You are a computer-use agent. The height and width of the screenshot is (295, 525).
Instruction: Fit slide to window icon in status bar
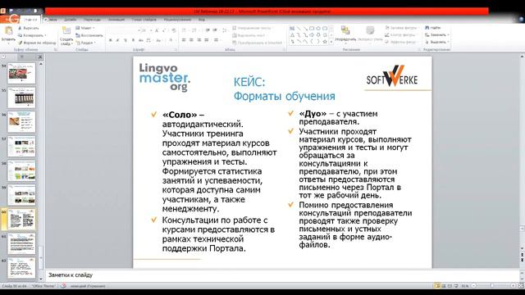click(x=521, y=286)
